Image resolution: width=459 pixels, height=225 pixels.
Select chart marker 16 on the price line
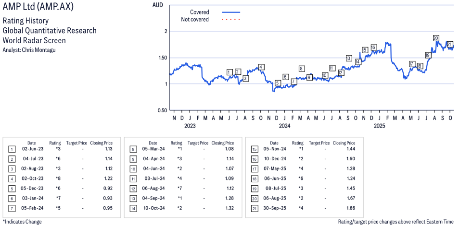coord(373,47)
